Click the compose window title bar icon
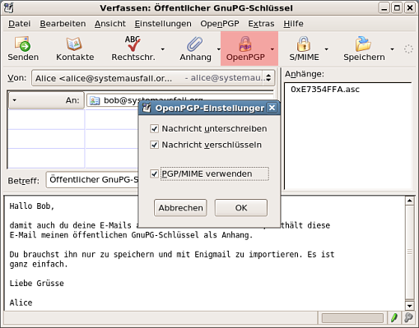Screen dimensions: 419x328 8,7
